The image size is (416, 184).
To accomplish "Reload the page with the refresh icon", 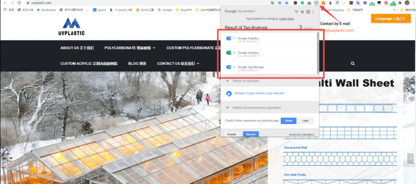I will [19, 2].
